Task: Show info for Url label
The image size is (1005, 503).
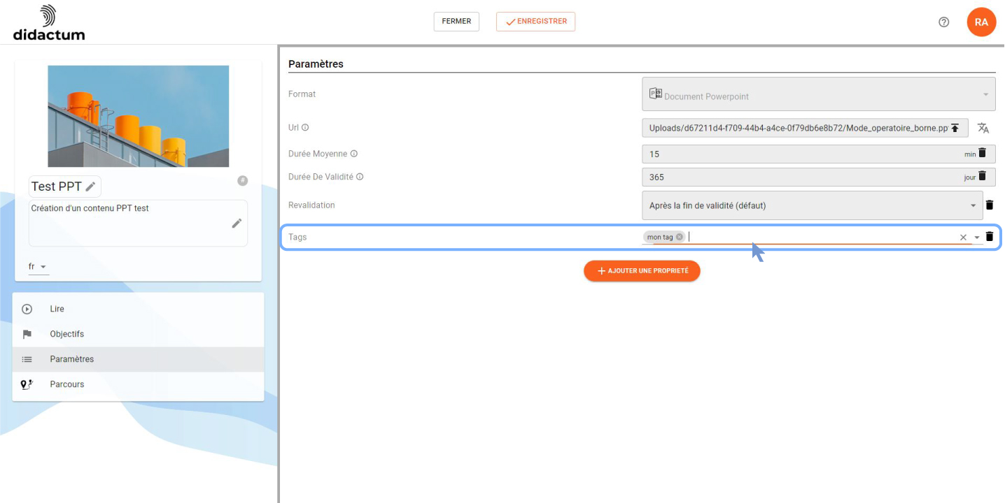Action: tap(305, 128)
